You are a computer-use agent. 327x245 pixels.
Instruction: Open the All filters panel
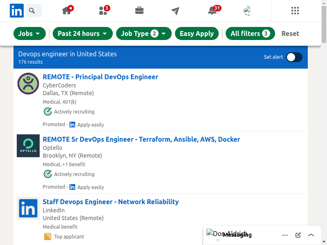point(250,33)
